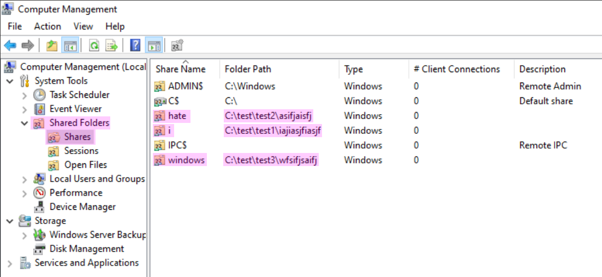
Task: Open the Action menu
Action: (x=47, y=27)
